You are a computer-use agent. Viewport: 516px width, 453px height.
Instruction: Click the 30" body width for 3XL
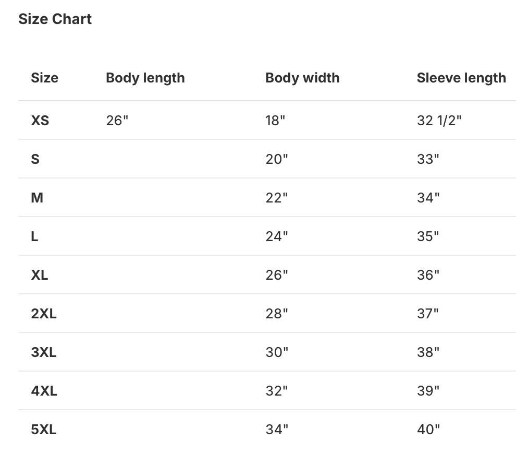[x=276, y=352]
